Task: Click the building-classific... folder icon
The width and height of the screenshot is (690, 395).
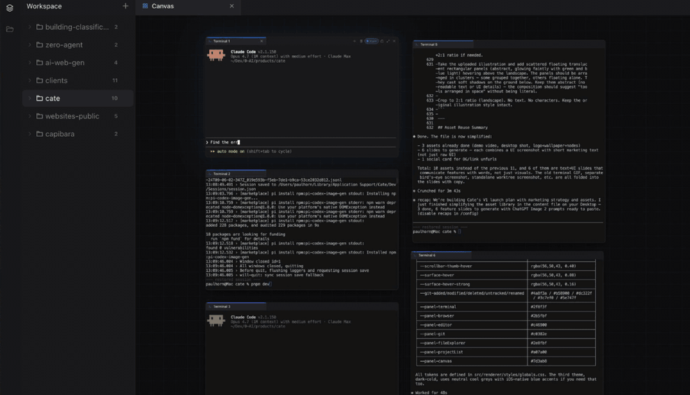Action: (40, 27)
